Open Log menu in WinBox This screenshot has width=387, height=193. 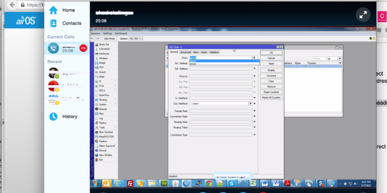click(101, 118)
